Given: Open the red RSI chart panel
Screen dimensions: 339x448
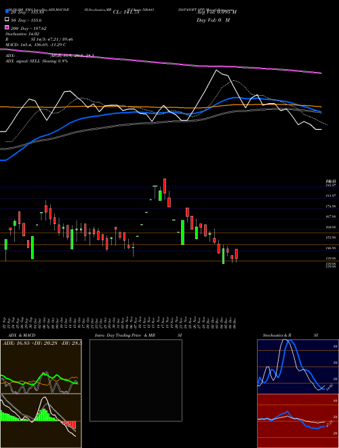Looking at the screenshot, I should [x=298, y=421].
